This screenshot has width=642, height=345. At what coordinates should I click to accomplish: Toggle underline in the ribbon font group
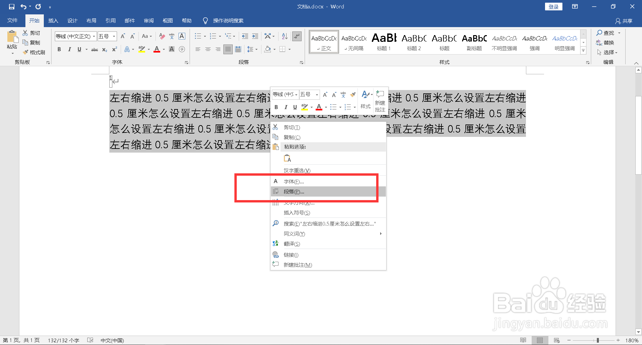pyautogui.click(x=79, y=50)
